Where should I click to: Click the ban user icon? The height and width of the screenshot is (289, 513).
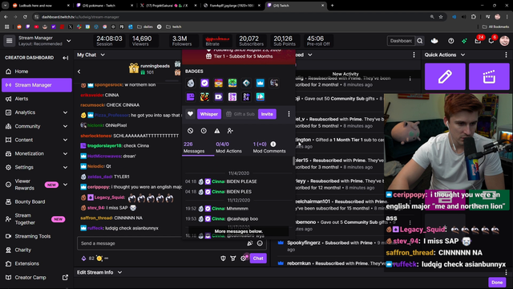pos(190,131)
